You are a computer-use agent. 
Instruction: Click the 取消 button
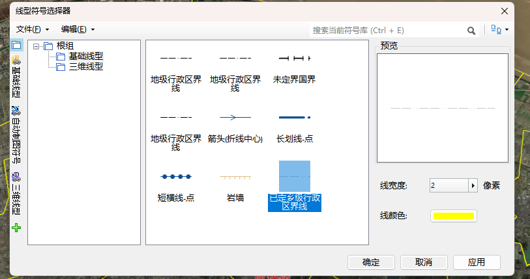[424, 262]
